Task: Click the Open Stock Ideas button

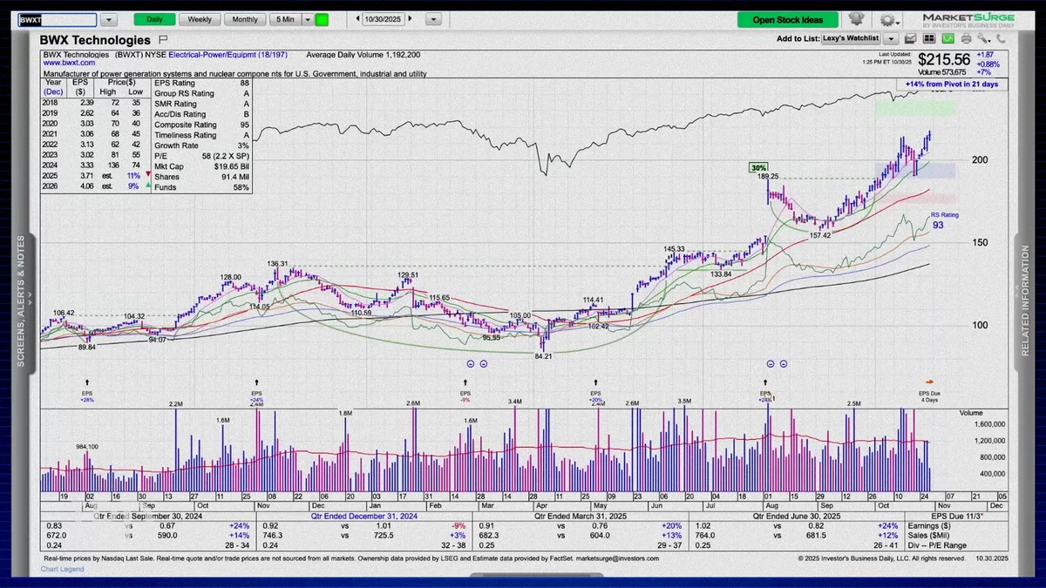Action: [x=787, y=19]
